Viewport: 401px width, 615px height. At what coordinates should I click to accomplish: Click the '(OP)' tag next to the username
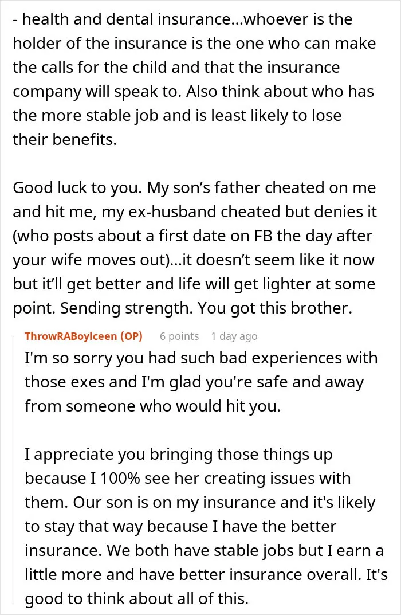pos(131,336)
